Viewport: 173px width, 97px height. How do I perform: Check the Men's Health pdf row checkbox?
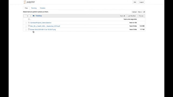coord(26,26)
